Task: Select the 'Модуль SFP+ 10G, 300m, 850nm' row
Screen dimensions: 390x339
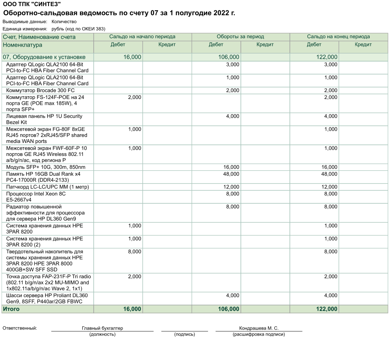Action: pos(195,167)
